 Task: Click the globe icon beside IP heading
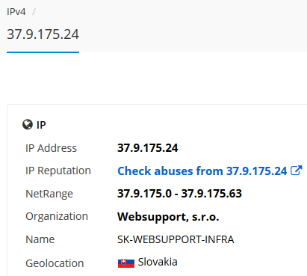pos(28,124)
